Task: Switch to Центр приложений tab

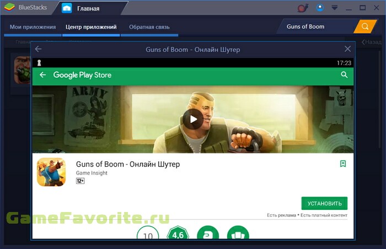Action: pos(91,27)
